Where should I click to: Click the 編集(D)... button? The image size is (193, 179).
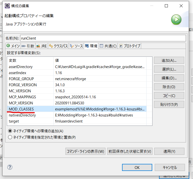tap(169, 78)
